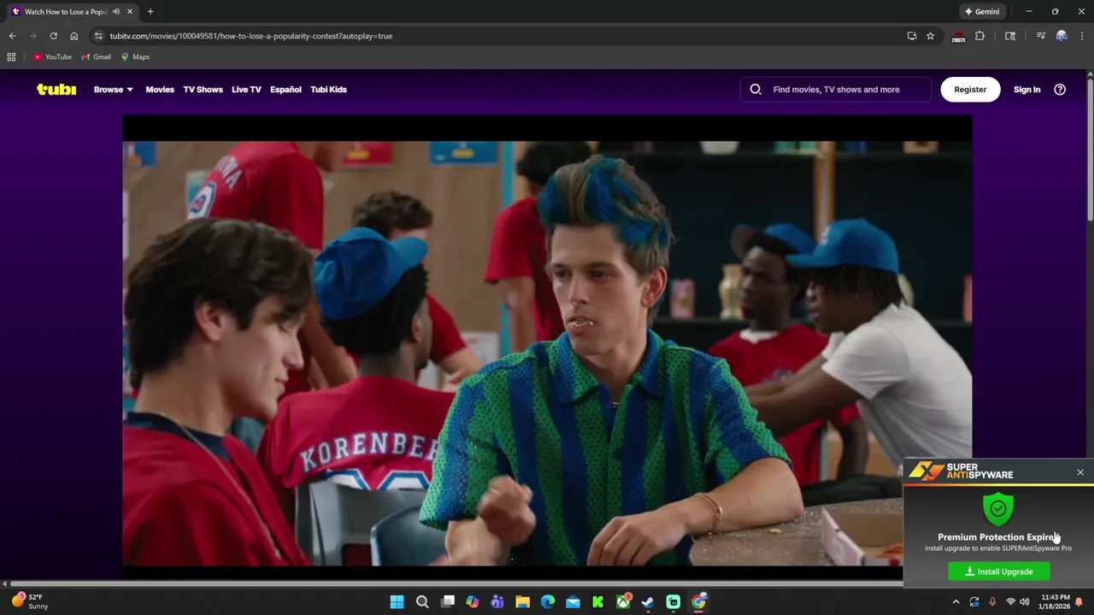Open a new browser tab
Image resolution: width=1094 pixels, height=615 pixels.
tap(150, 12)
